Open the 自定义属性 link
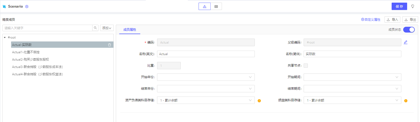This screenshot has width=420, height=122. [371, 20]
